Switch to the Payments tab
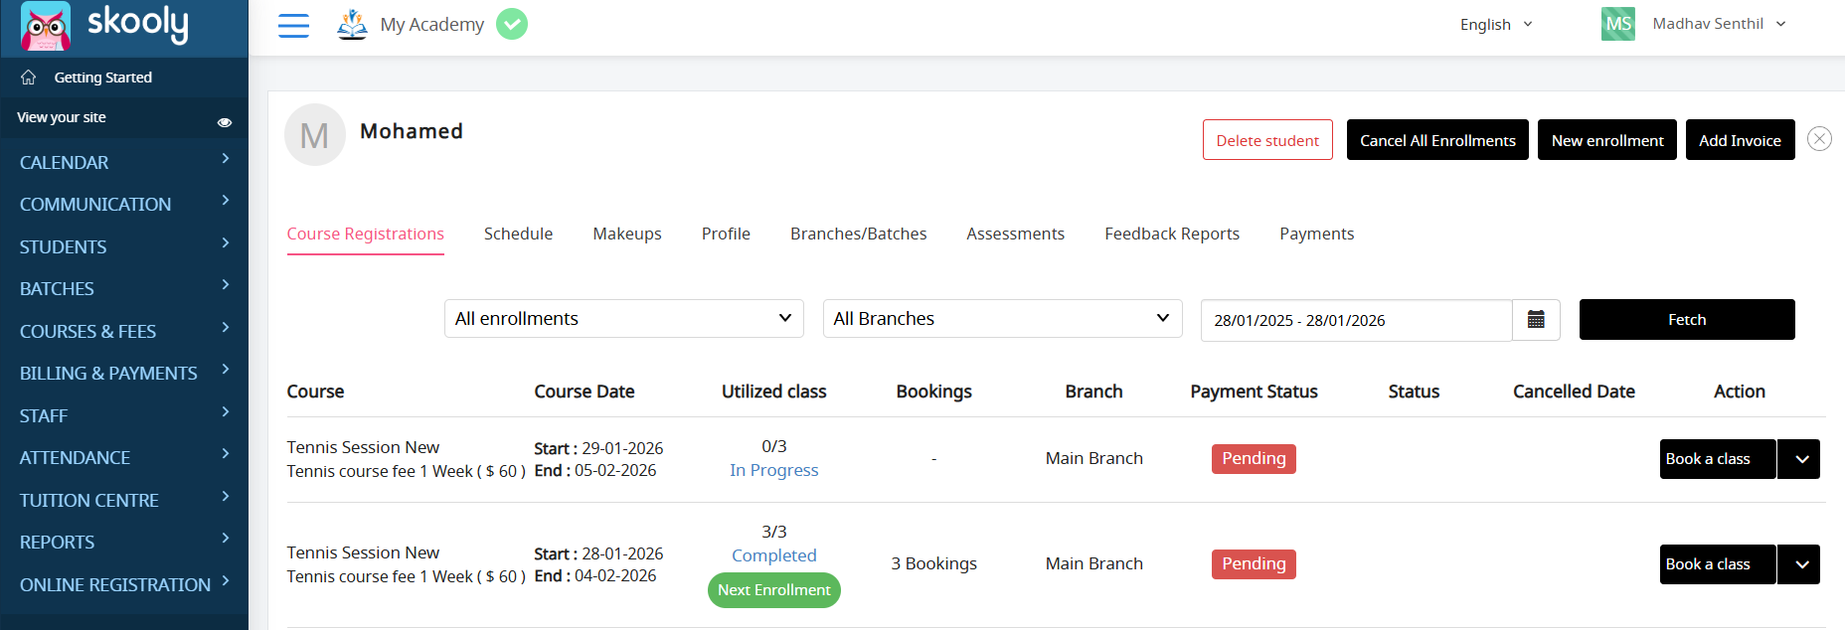The height and width of the screenshot is (630, 1845). pyautogui.click(x=1316, y=234)
